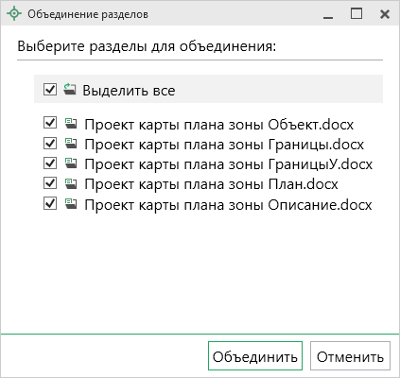This screenshot has height=378, width=400.
Task: Select the text Проект карты плана зоны План.docx
Action: tap(211, 184)
